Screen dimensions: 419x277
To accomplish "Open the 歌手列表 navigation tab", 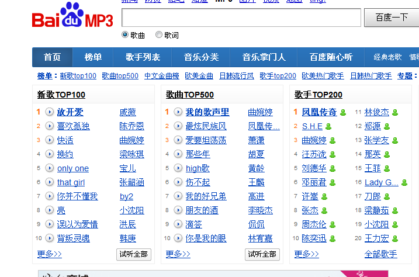I will coord(143,57).
